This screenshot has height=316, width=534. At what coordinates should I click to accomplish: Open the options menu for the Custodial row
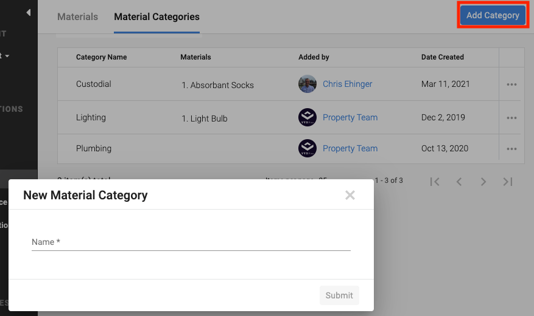point(511,84)
